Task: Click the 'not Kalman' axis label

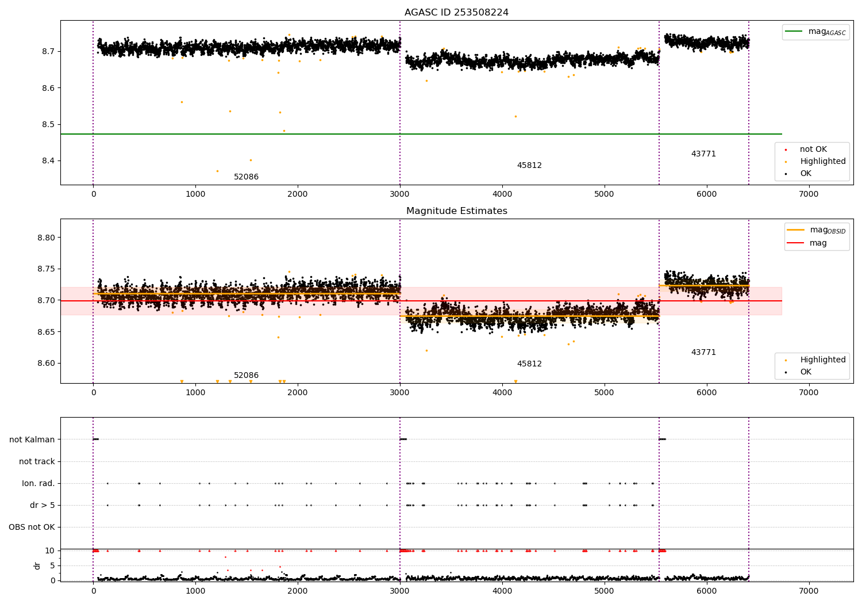Action: point(32,439)
